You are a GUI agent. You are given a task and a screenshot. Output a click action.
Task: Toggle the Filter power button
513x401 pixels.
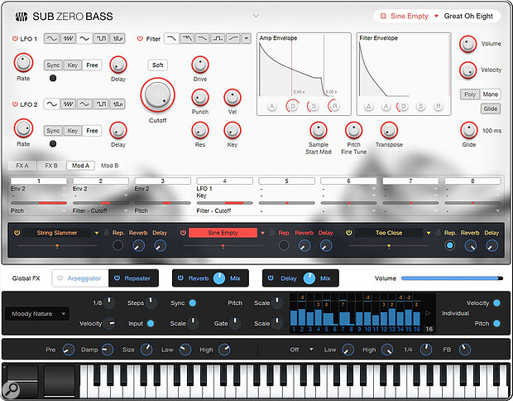[x=140, y=38]
